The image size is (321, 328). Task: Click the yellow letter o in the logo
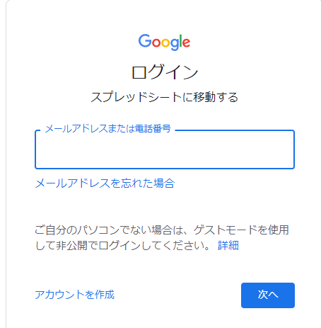point(165,43)
